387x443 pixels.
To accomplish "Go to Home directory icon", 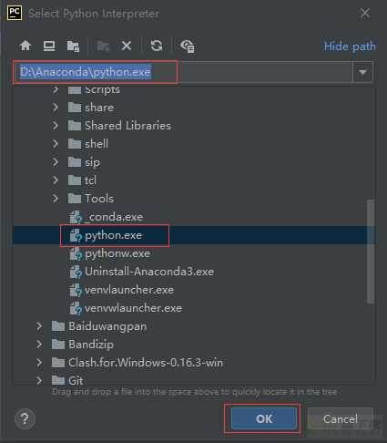I will click(x=25, y=46).
